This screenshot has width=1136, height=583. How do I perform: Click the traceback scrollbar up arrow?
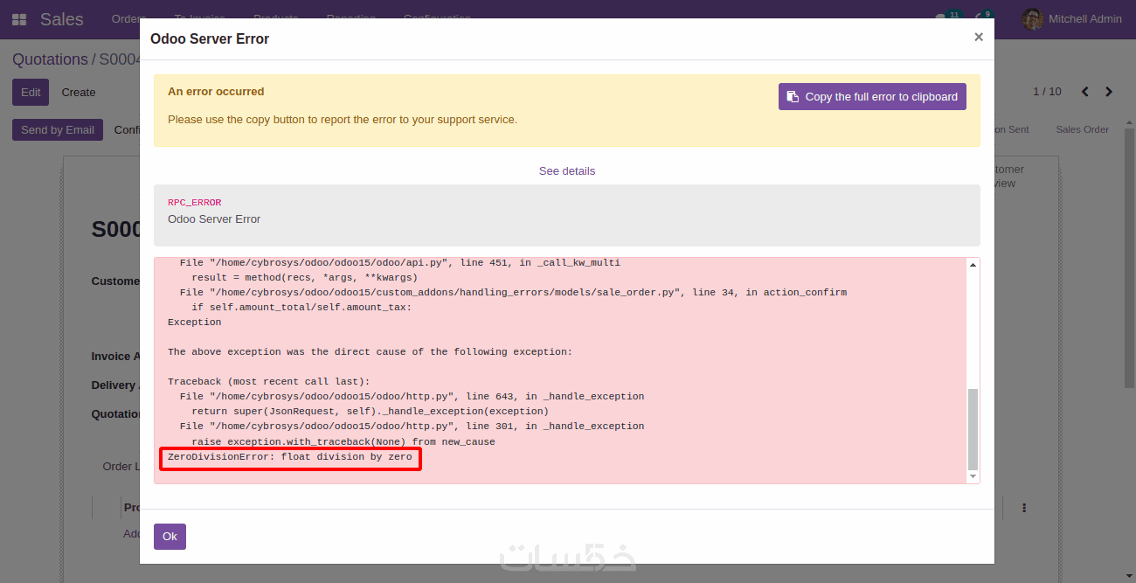[973, 264]
